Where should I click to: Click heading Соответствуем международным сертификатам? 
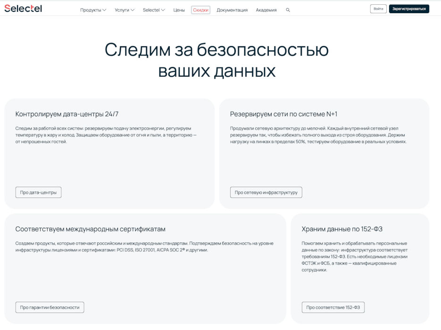point(90,229)
